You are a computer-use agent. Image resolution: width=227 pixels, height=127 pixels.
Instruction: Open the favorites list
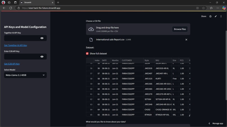211,8
